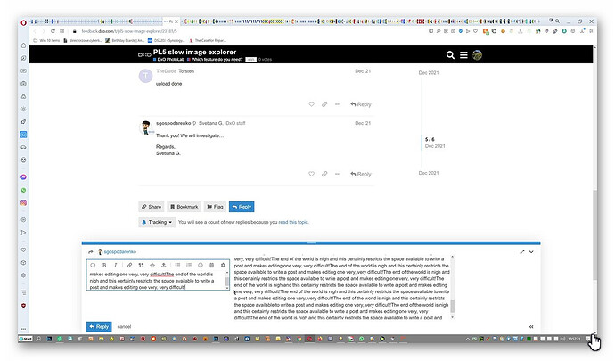
Task: Show more actions on sgospodarenko's post
Action: click(x=338, y=174)
